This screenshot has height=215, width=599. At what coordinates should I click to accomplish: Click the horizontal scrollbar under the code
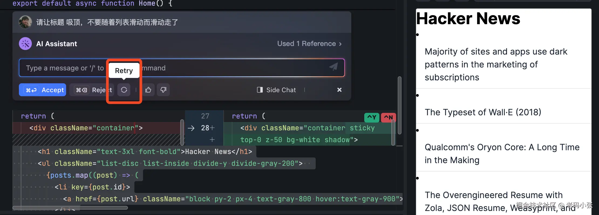point(70,208)
